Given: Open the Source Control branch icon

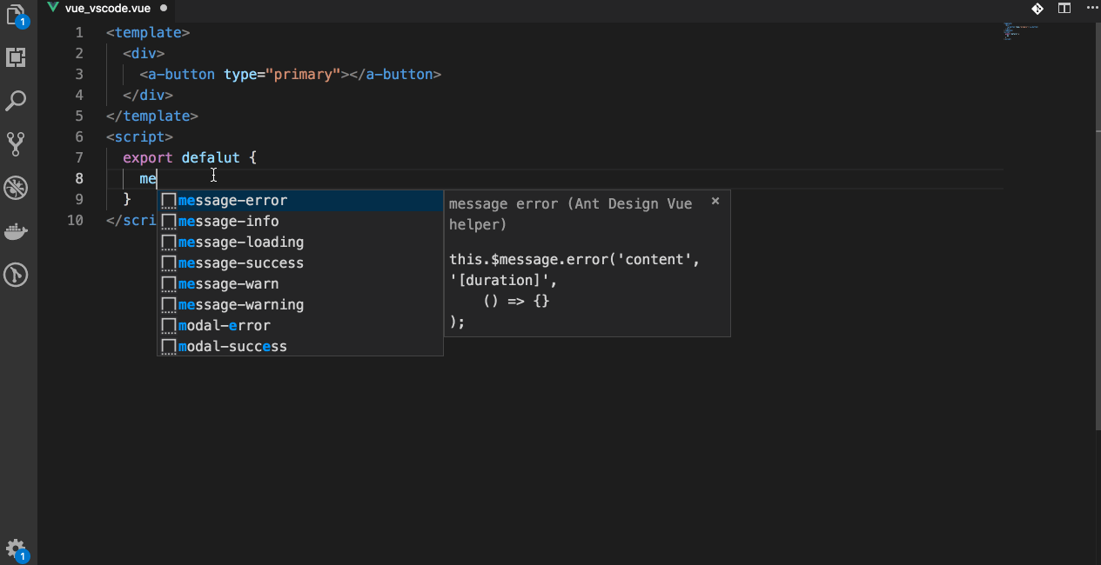Looking at the screenshot, I should 16,143.
